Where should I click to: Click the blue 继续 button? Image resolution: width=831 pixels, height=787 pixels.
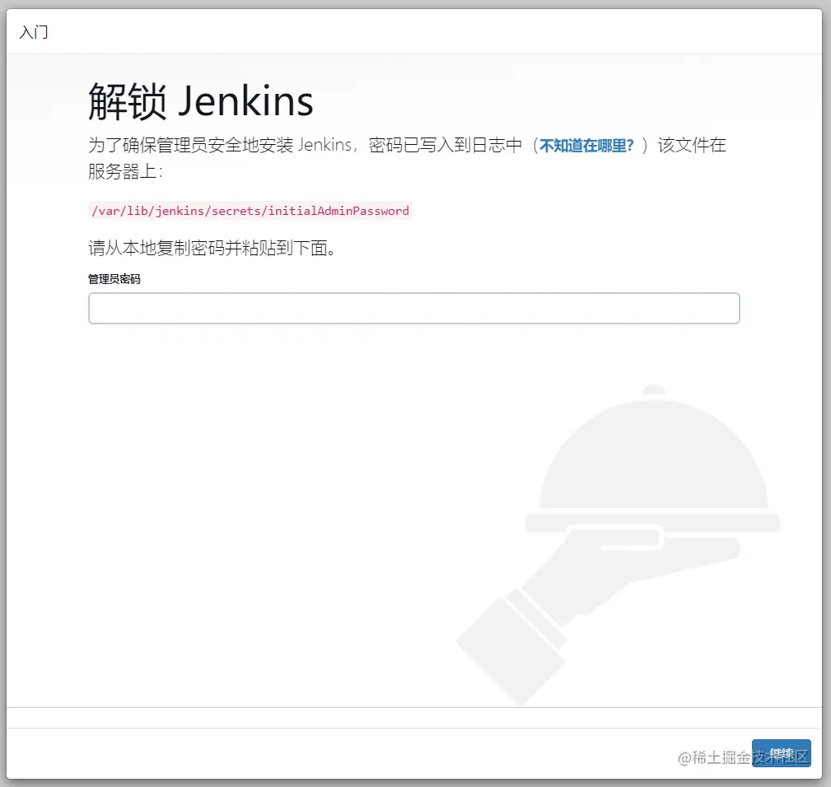click(x=782, y=753)
